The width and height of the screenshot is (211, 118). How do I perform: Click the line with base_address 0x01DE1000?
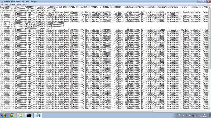(x=104, y=78)
